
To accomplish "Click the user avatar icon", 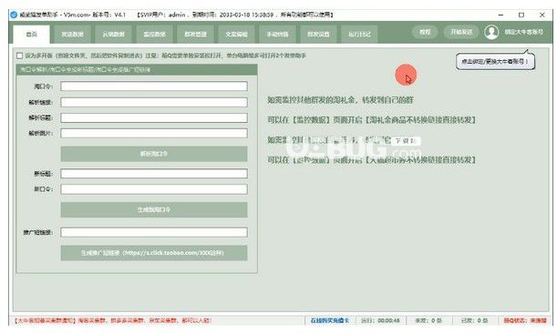I will click(x=491, y=32).
